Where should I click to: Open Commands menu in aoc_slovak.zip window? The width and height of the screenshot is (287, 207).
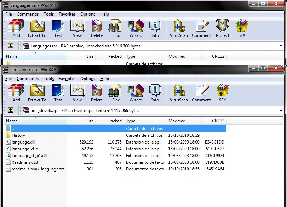click(x=28, y=79)
